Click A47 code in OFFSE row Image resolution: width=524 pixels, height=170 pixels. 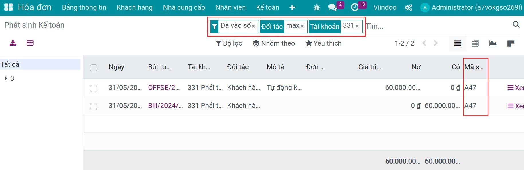tap(470, 88)
